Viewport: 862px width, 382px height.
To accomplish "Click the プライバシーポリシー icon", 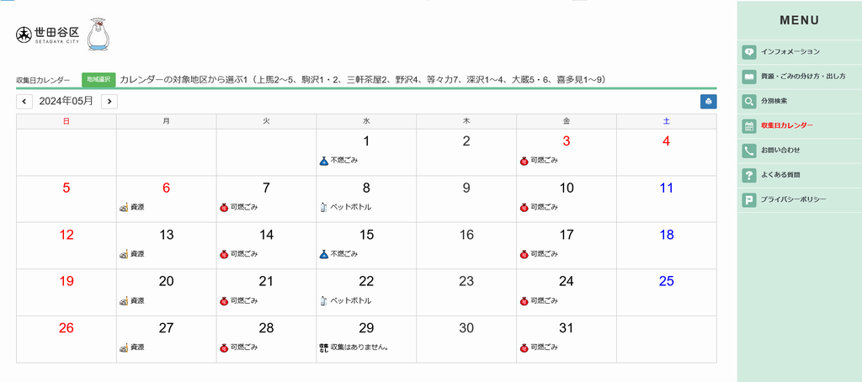I will (748, 199).
